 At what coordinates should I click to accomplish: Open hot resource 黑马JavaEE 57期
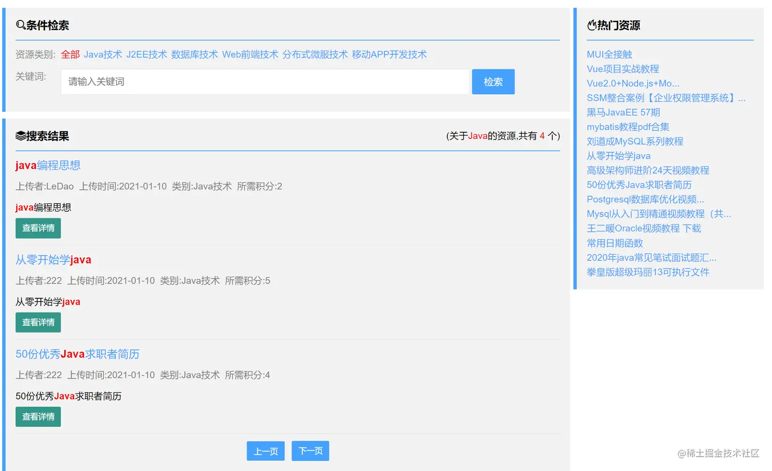[x=623, y=112]
